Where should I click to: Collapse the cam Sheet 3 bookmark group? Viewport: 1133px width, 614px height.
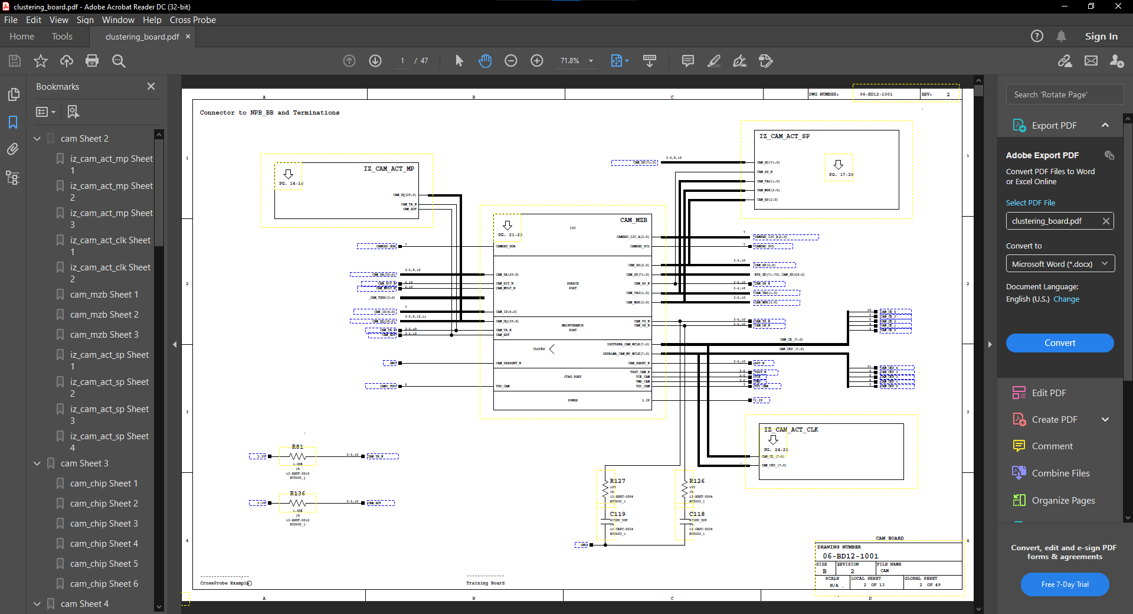click(37, 463)
